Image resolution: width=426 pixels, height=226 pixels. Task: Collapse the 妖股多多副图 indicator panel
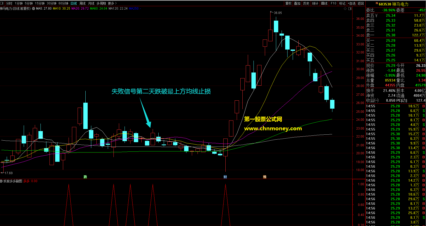2,181
